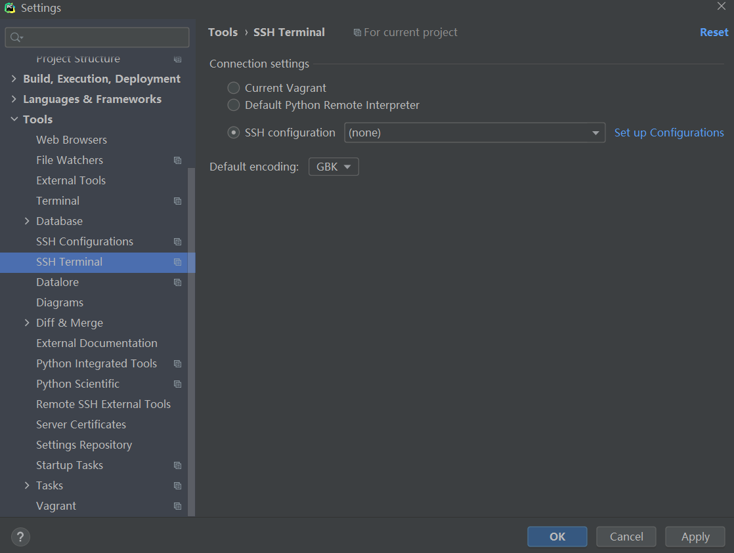The width and height of the screenshot is (734, 553).
Task: Click Tools in the breadcrumb
Action: [x=223, y=32]
